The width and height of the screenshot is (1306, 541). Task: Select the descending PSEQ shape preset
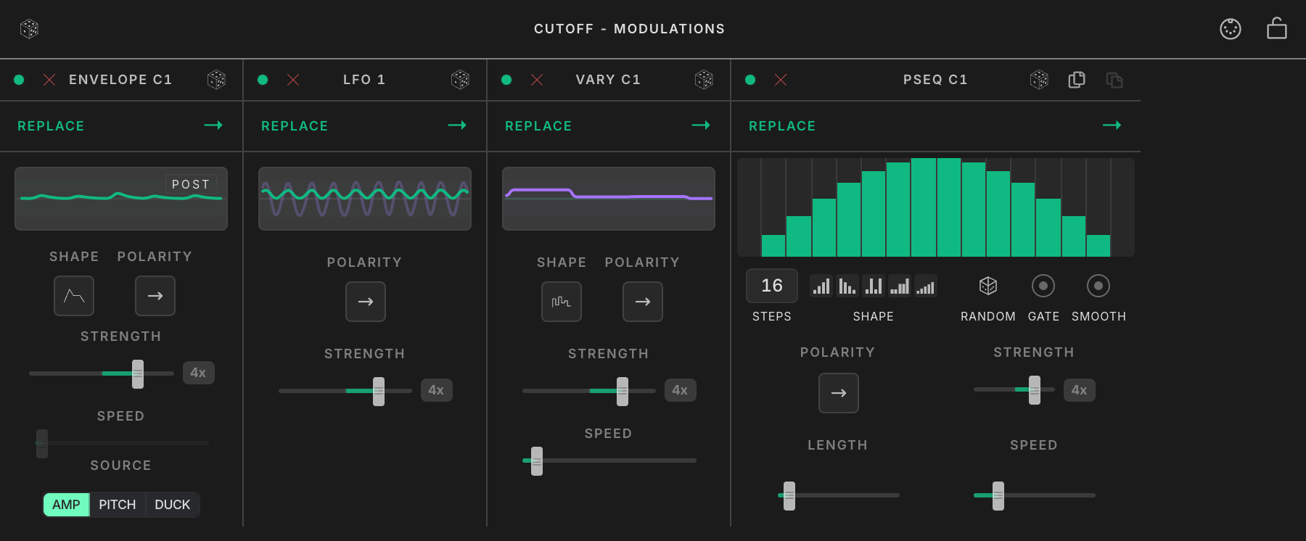click(x=847, y=286)
